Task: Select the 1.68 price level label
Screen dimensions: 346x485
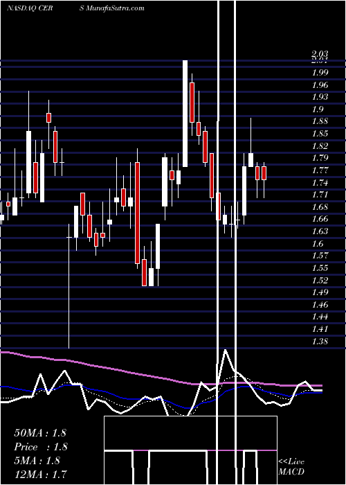Action: pos(320,206)
